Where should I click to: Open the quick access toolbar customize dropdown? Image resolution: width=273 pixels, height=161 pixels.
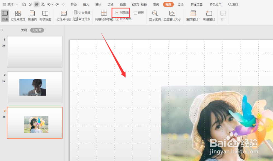point(63,5)
